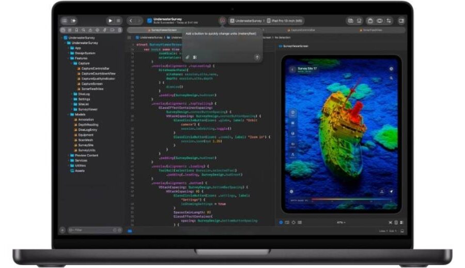Viewport: 465px width, 268px height.
Task: Click the plus button below navigator
Action: pyautogui.click(x=63, y=230)
